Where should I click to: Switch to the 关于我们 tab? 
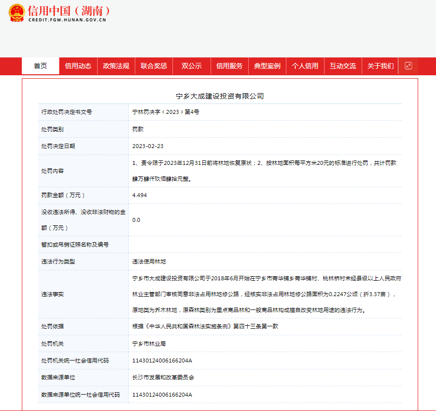(x=380, y=65)
